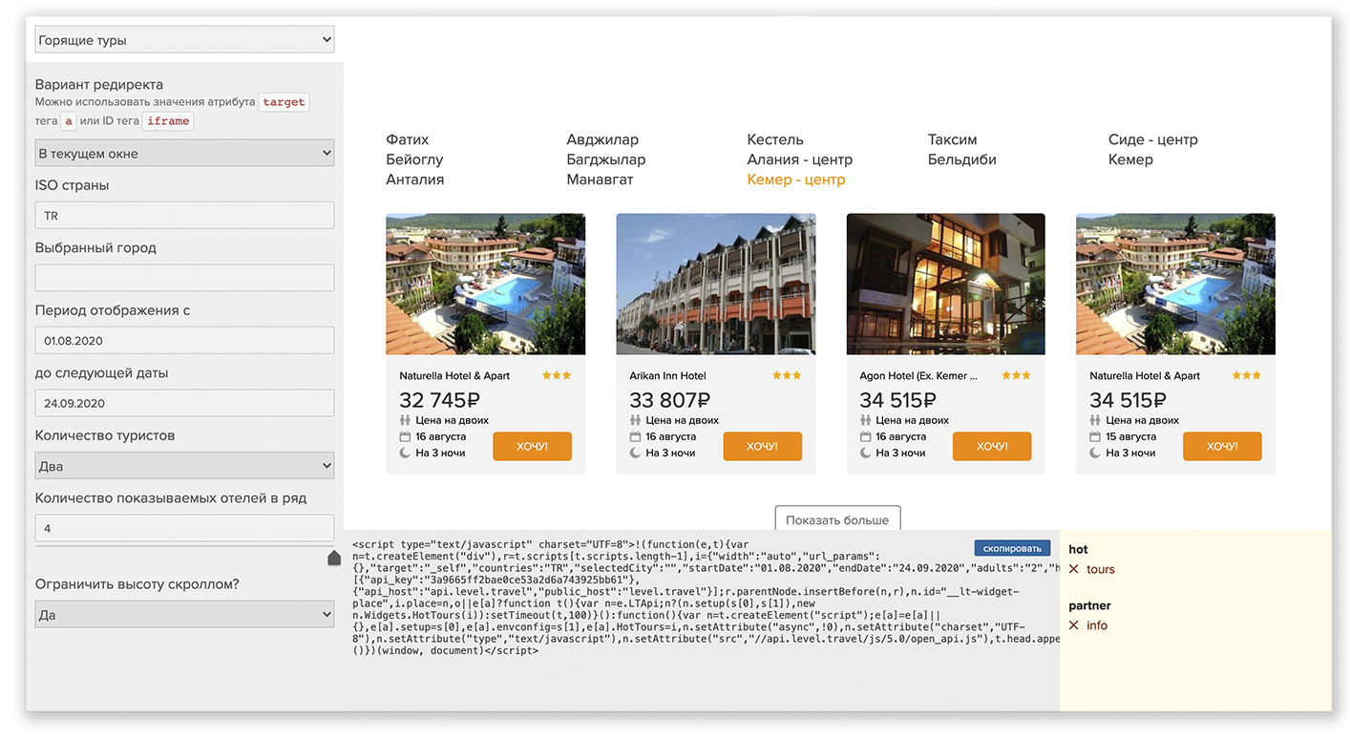
Task: Select the city Фатих
Action: pos(407,139)
